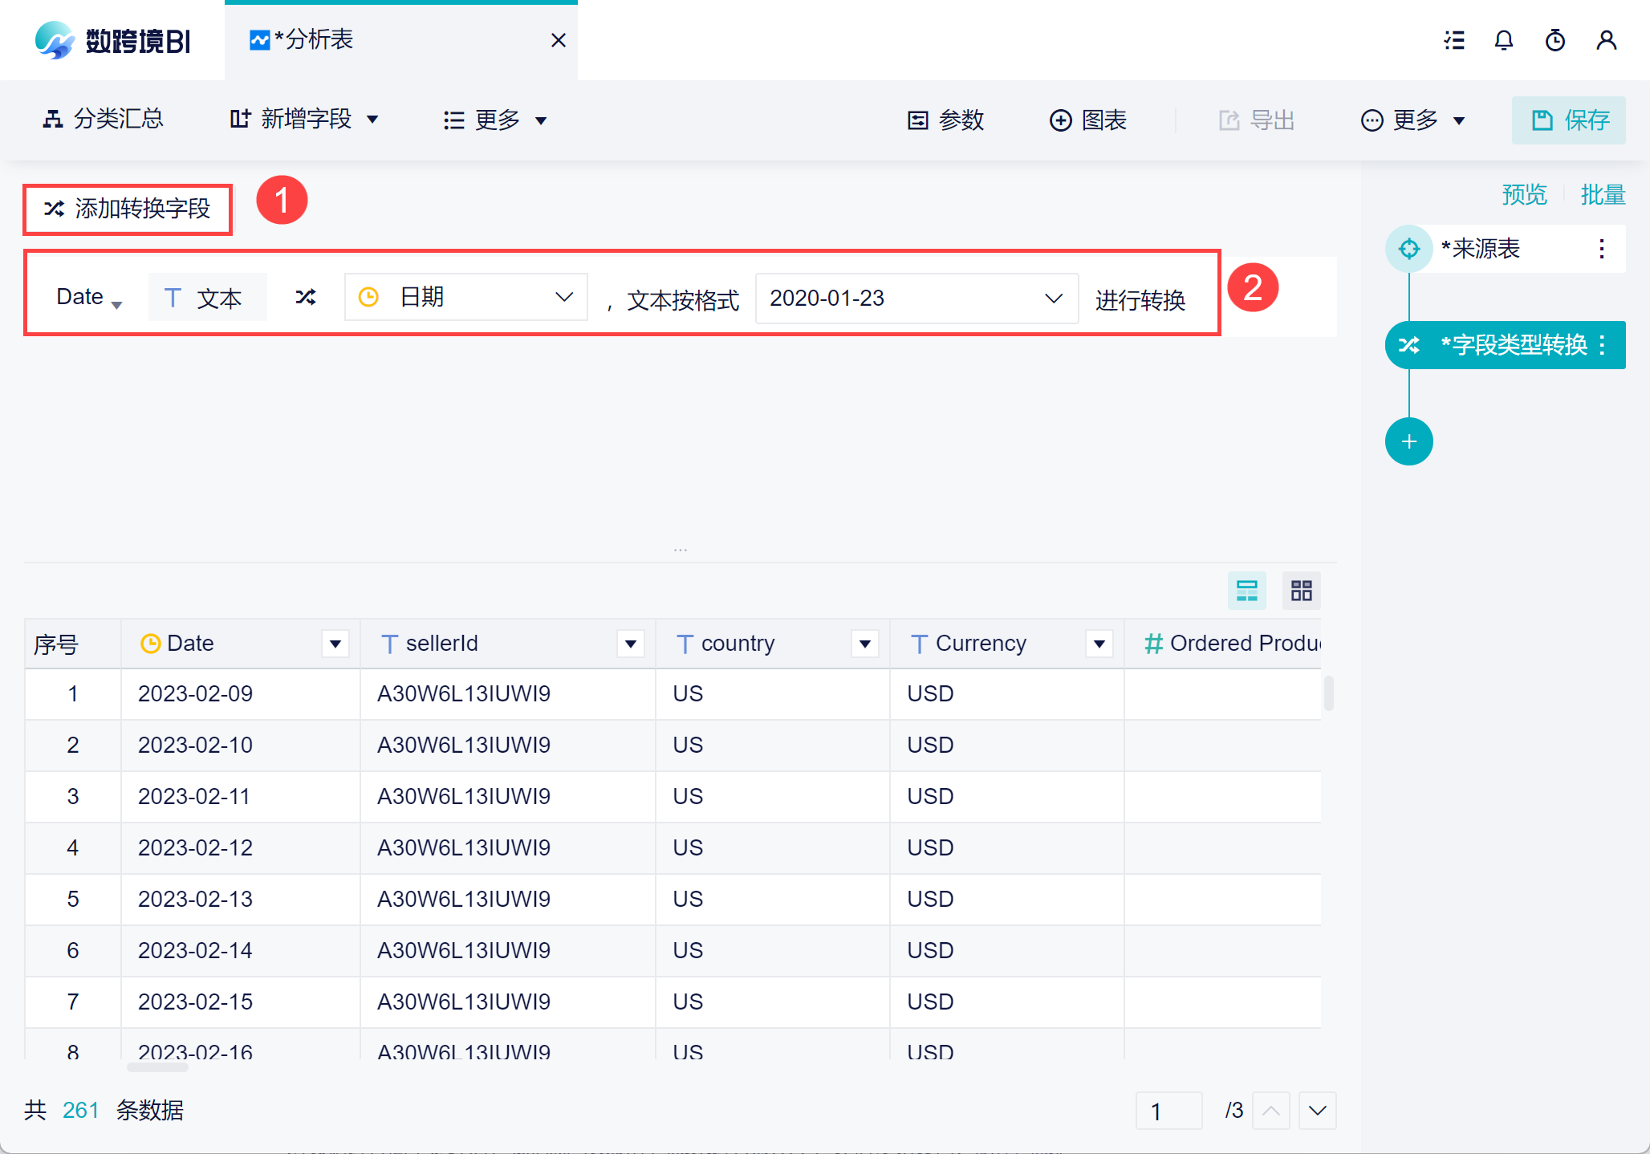Screen dimensions: 1650x1154
Task: Open the Date column filter arrow
Action: click(x=335, y=644)
